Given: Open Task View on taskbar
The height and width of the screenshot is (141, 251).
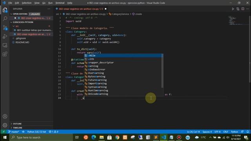Looking at the screenshot, I should 77,137.
